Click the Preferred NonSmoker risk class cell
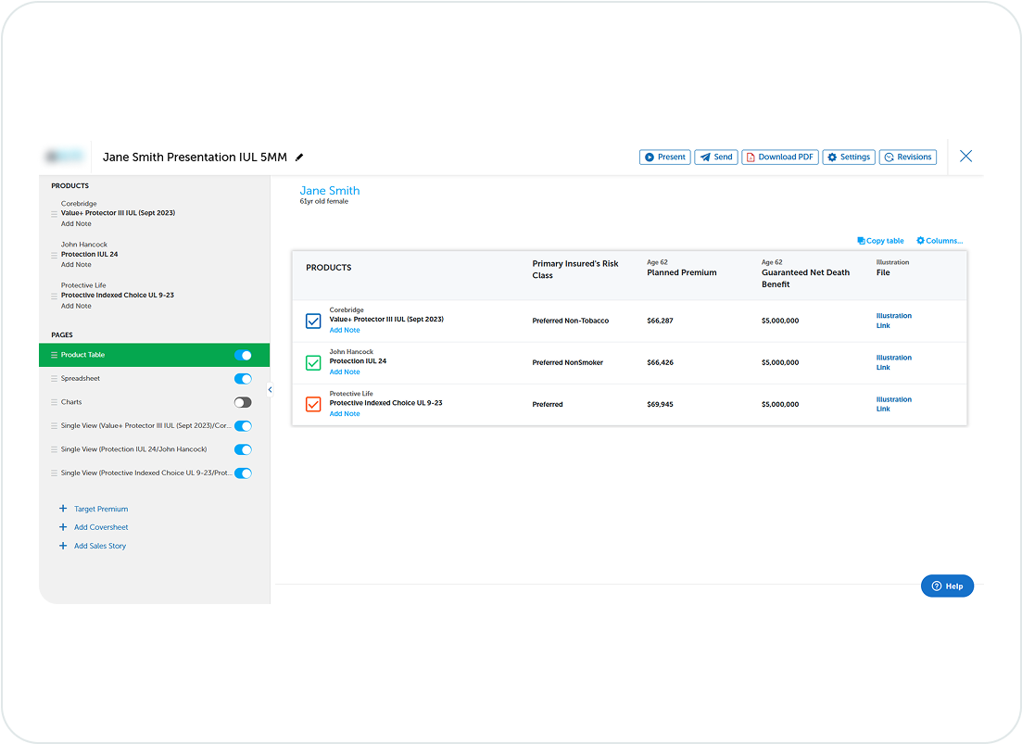The width and height of the screenshot is (1022, 744). click(568, 362)
